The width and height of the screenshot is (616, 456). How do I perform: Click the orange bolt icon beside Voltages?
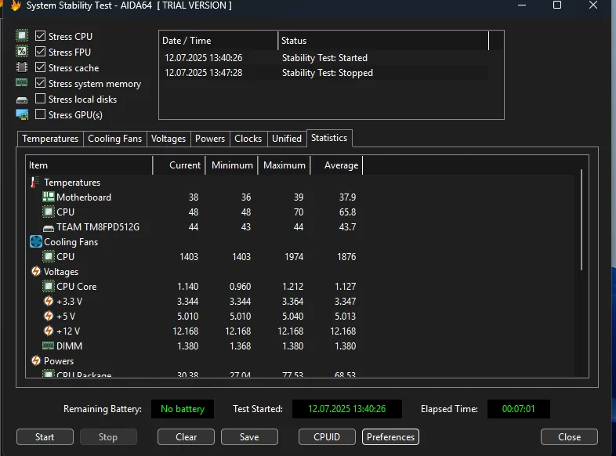coord(36,271)
